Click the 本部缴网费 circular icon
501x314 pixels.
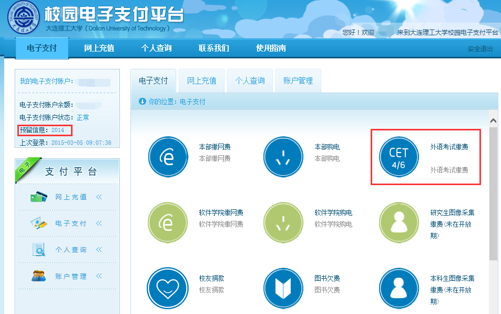point(168,157)
